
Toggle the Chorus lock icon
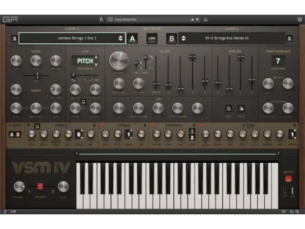pyautogui.click(x=145, y=125)
